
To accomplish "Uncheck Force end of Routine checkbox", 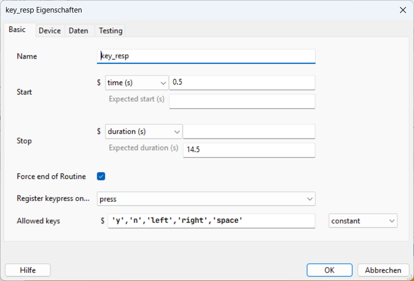I will point(101,176).
